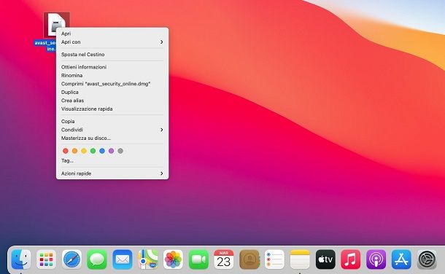The height and width of the screenshot is (274, 445).
Task: Open Mail app in the Dock
Action: pyautogui.click(x=123, y=259)
